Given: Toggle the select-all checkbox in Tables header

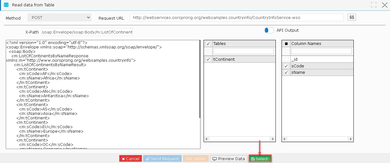Looking at the screenshot, I should click(208, 44).
